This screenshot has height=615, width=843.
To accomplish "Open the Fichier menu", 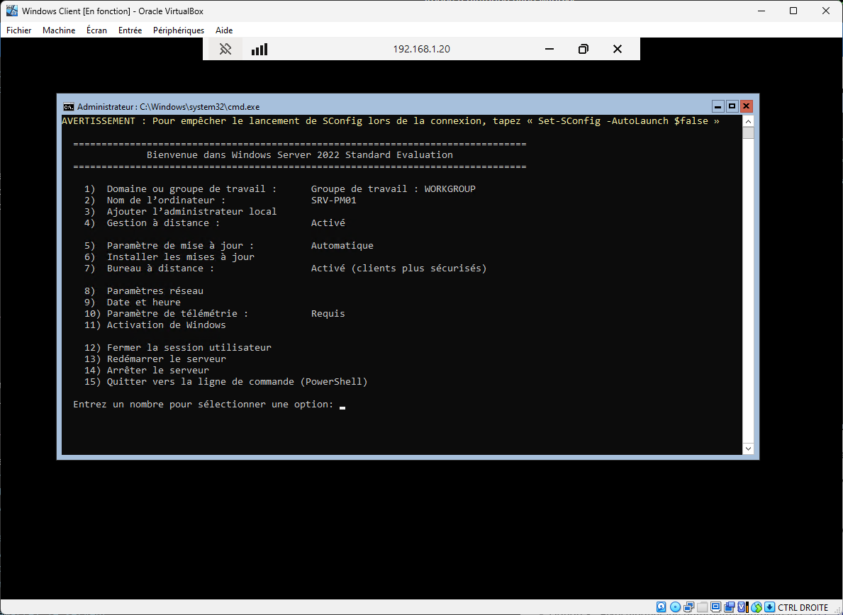I will 19,30.
